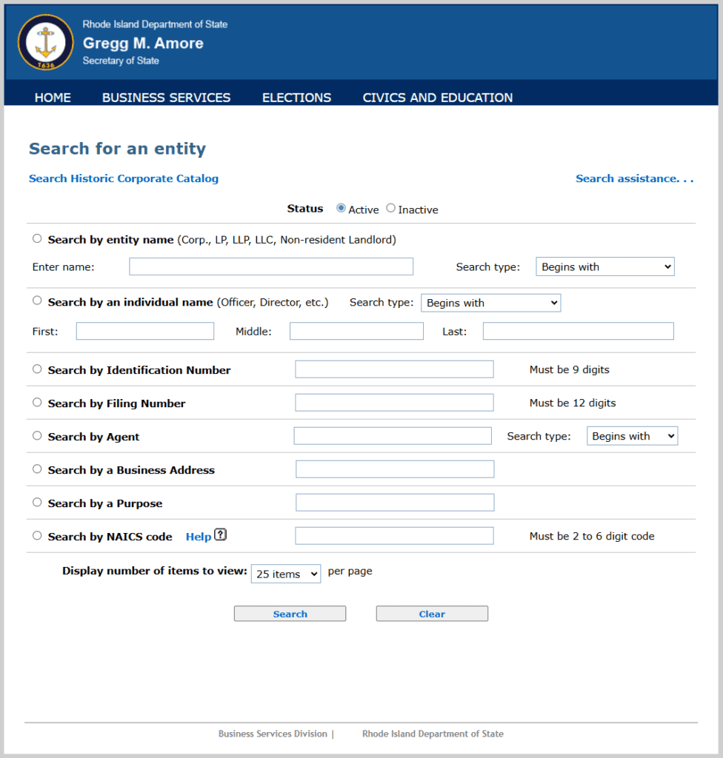Focus the Last name input field
This screenshot has height=758, width=723.
coord(578,331)
